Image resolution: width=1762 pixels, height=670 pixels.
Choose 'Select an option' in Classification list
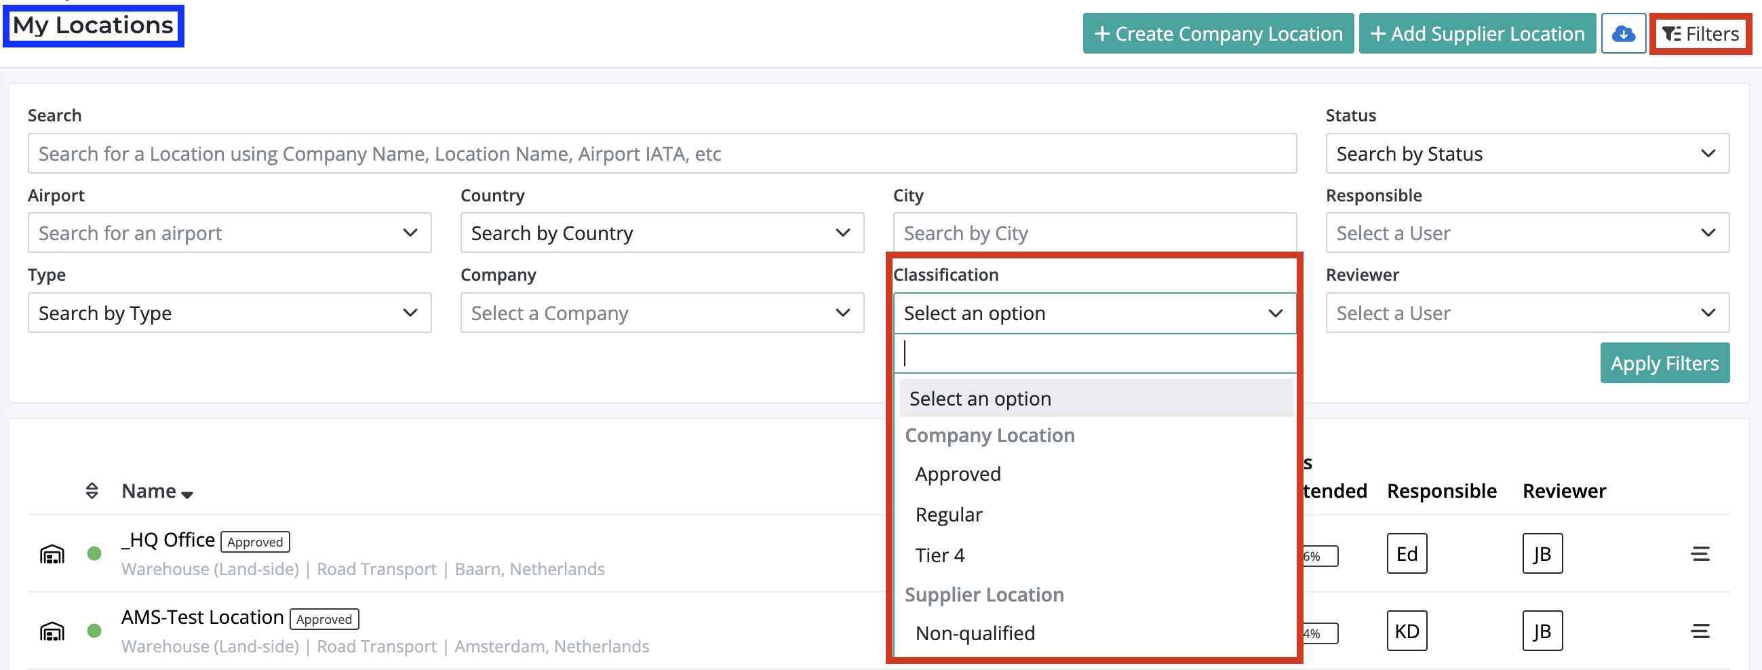(1096, 399)
